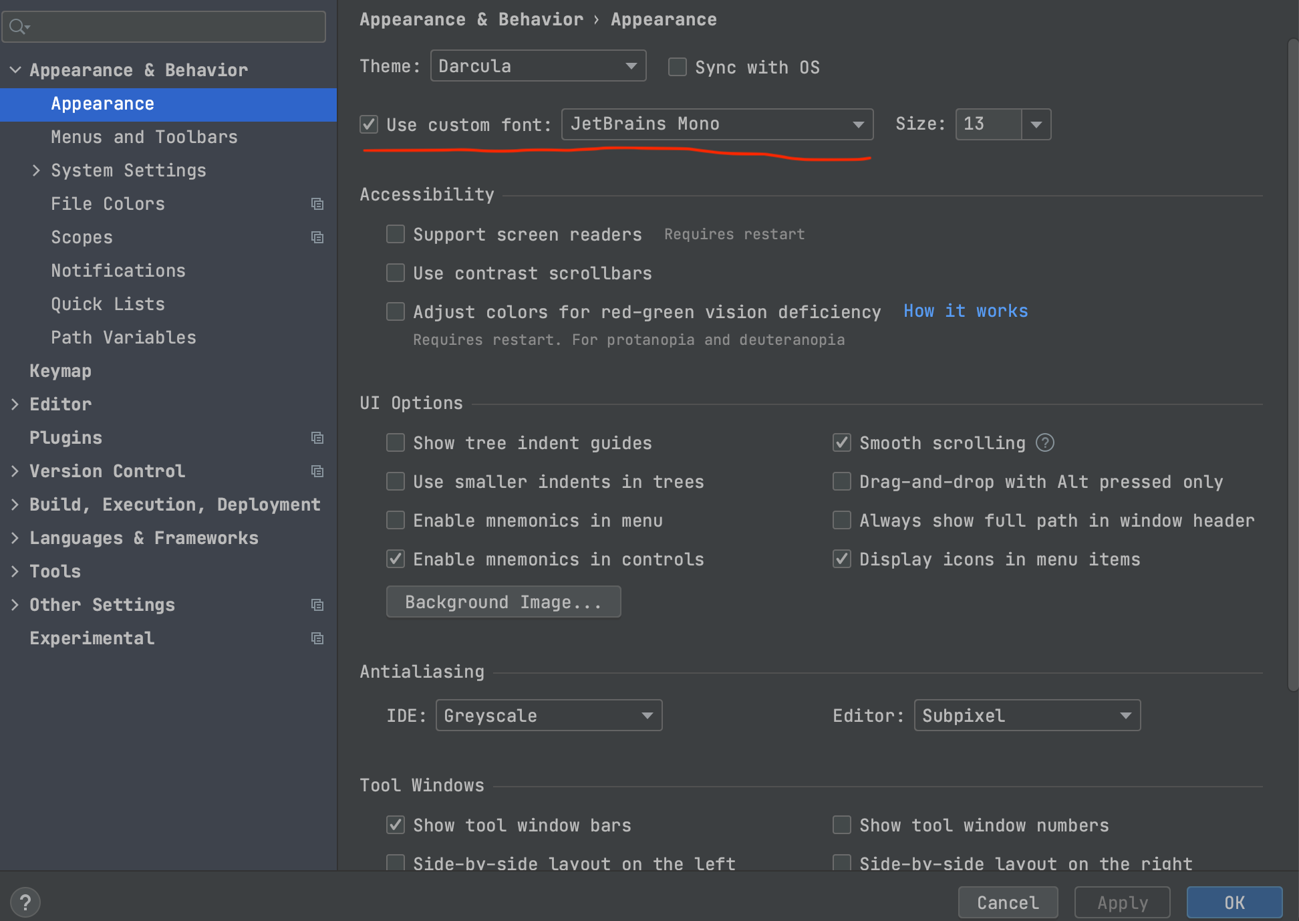Click the project-level icon beside File Colors
Screen dimensions: 1299x921
point(317,204)
